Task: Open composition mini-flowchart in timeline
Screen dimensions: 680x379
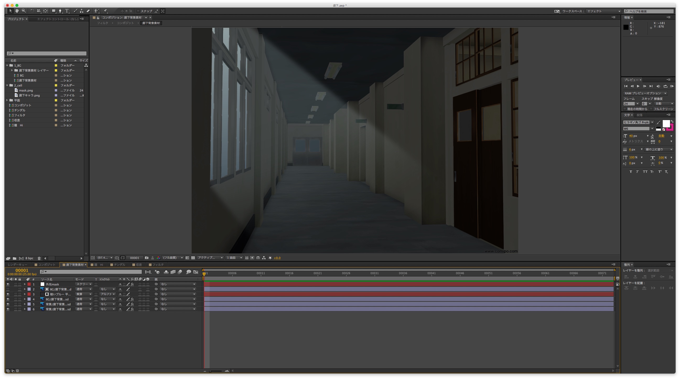Action: click(148, 272)
